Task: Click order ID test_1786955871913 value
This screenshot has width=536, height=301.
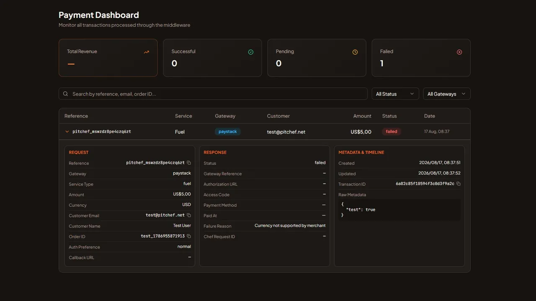Action: click(162, 236)
